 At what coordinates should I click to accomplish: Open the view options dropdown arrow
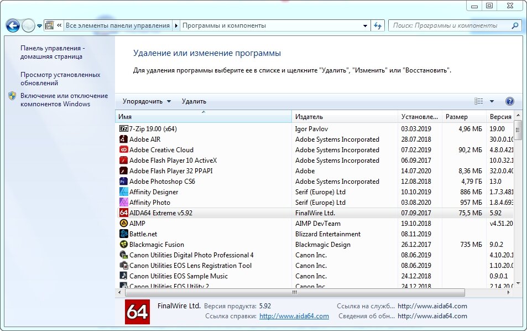click(x=492, y=101)
